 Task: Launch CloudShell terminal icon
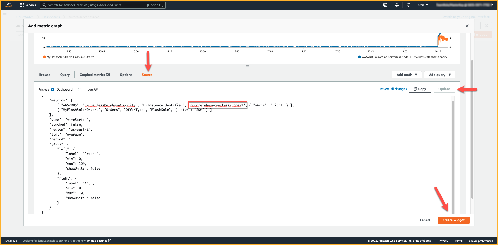pyautogui.click(x=385, y=5)
